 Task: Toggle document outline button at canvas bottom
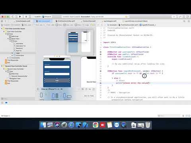(37, 89)
